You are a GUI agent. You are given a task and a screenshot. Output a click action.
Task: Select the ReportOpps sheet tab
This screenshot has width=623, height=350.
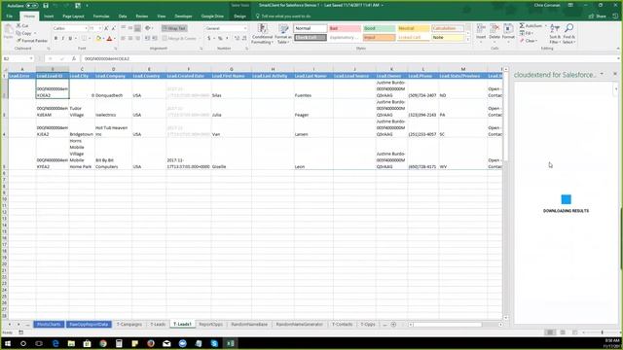point(210,324)
